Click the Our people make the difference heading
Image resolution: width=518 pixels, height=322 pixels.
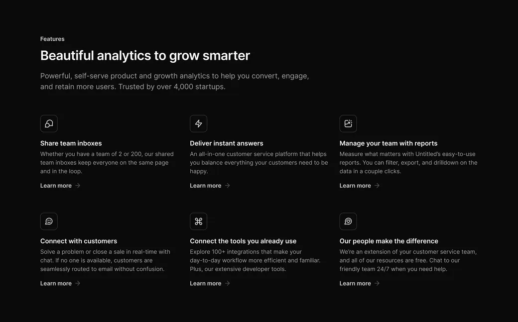pos(389,241)
